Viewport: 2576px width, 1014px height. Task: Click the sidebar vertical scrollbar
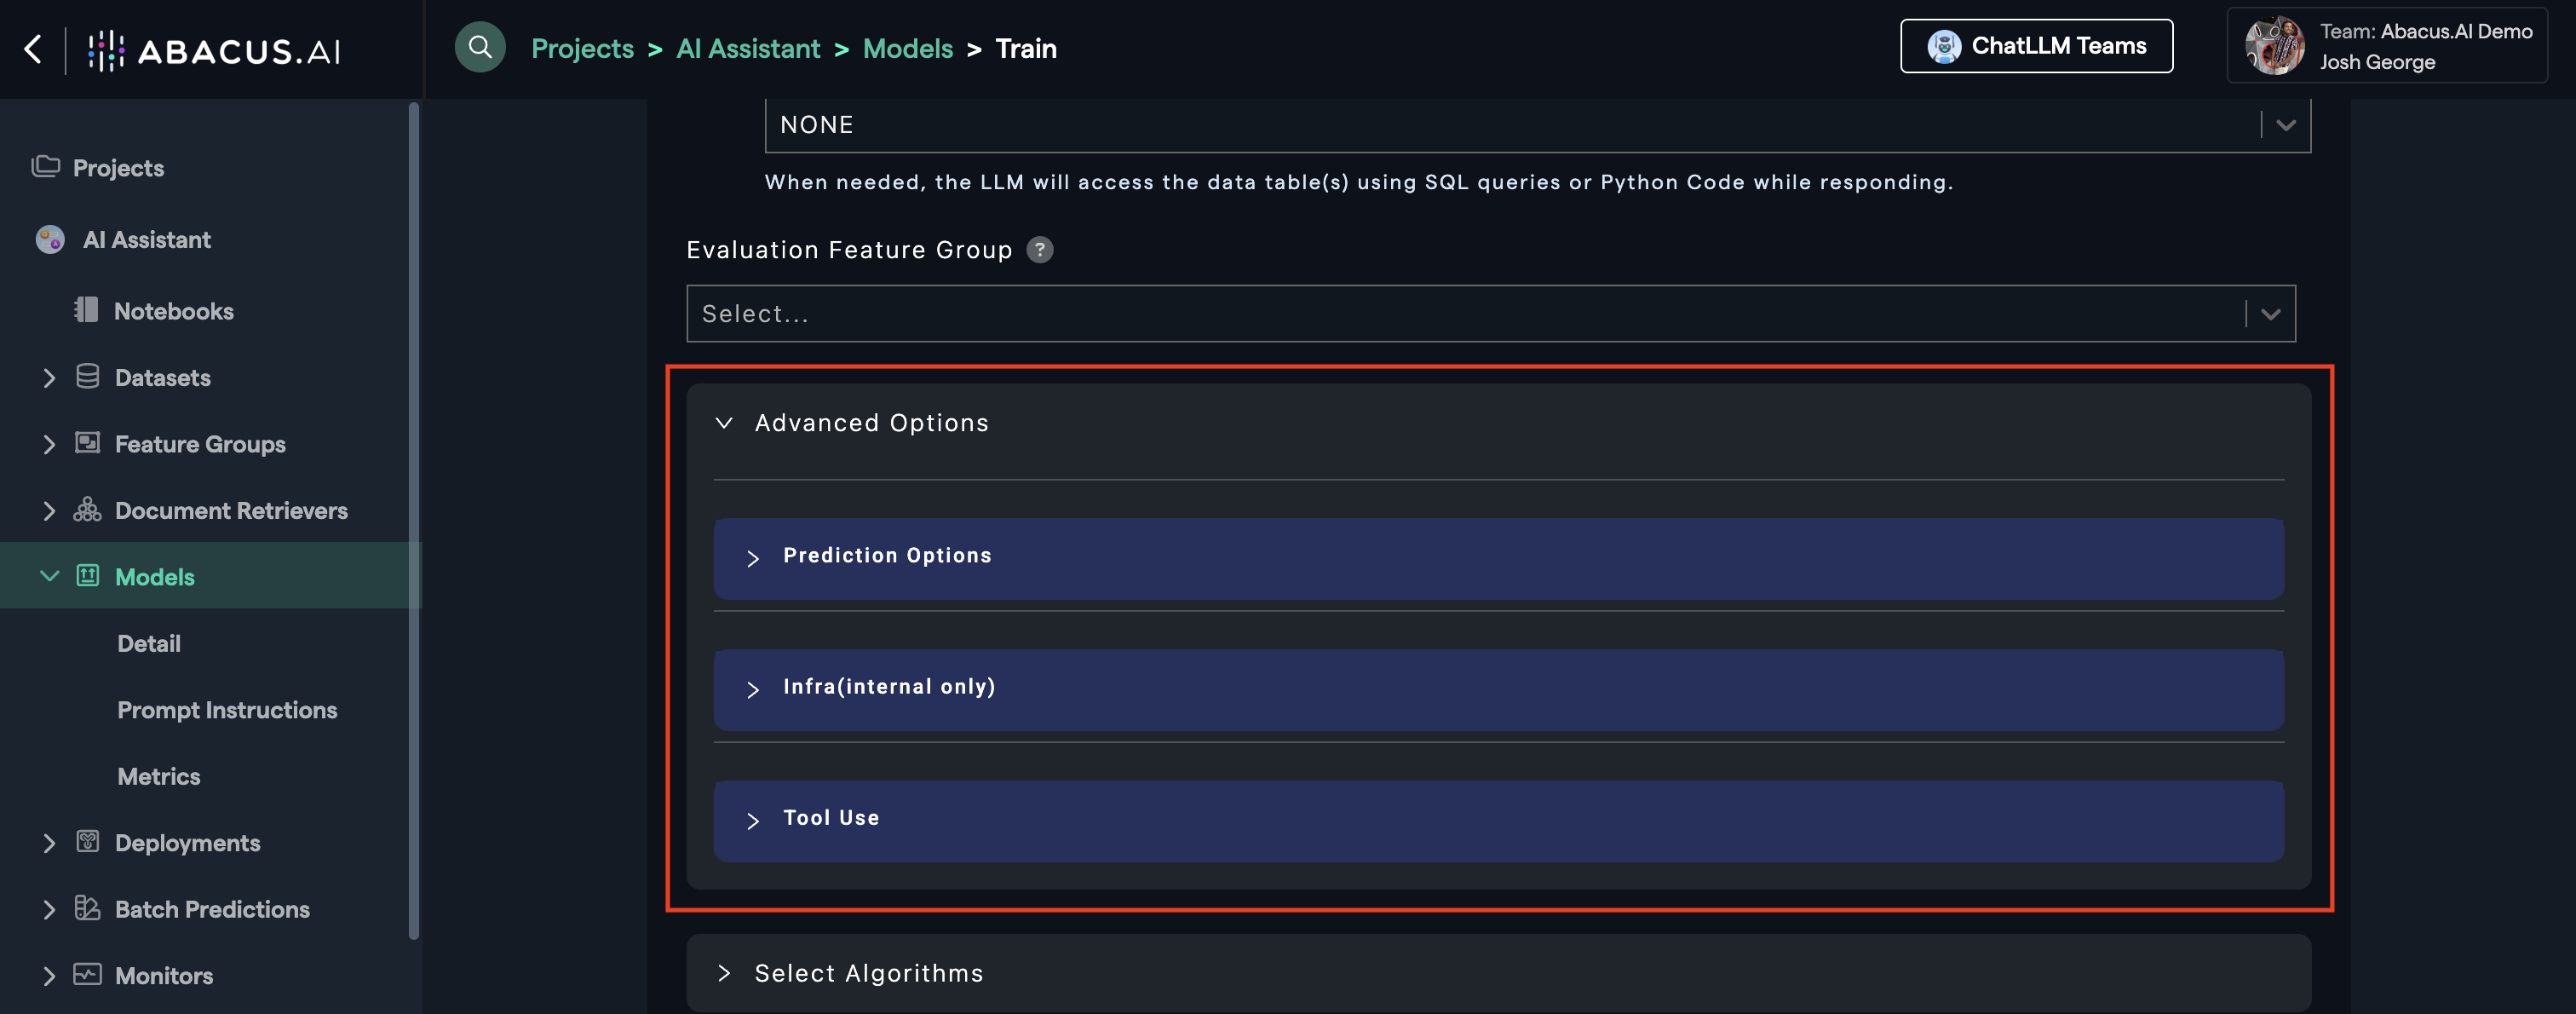(413, 520)
